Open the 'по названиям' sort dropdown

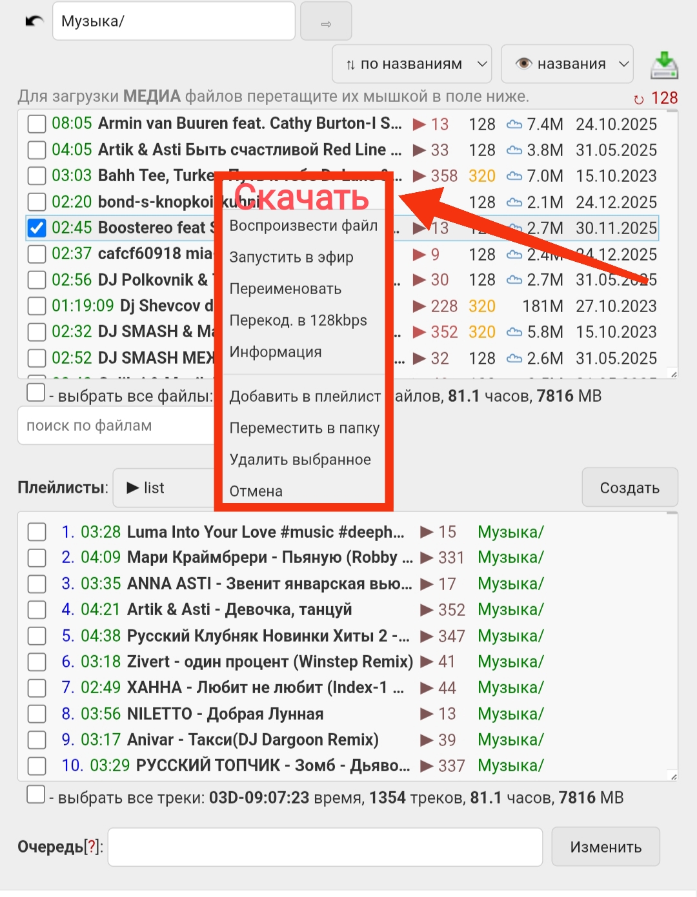[412, 64]
